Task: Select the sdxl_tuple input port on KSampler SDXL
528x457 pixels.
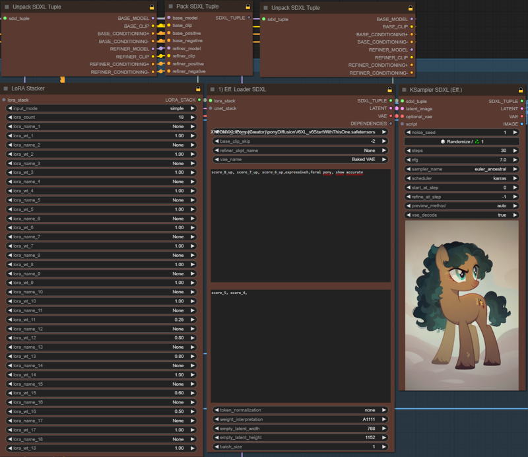Action: point(402,101)
